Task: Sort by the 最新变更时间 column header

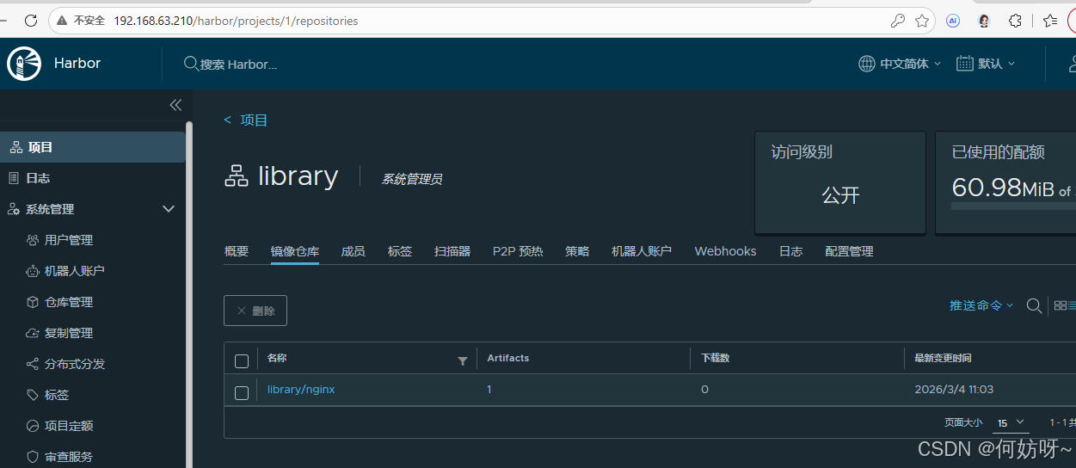Action: point(943,358)
